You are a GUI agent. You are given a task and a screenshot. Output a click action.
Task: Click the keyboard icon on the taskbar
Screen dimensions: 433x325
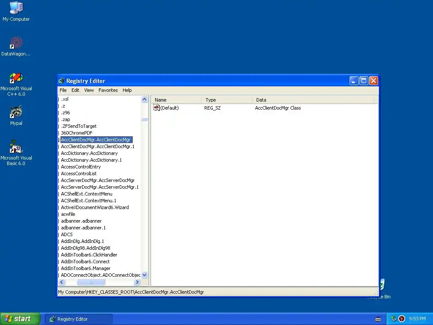[378, 319]
